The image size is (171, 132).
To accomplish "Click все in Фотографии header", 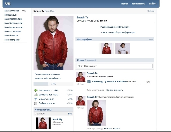I will (151, 39).
